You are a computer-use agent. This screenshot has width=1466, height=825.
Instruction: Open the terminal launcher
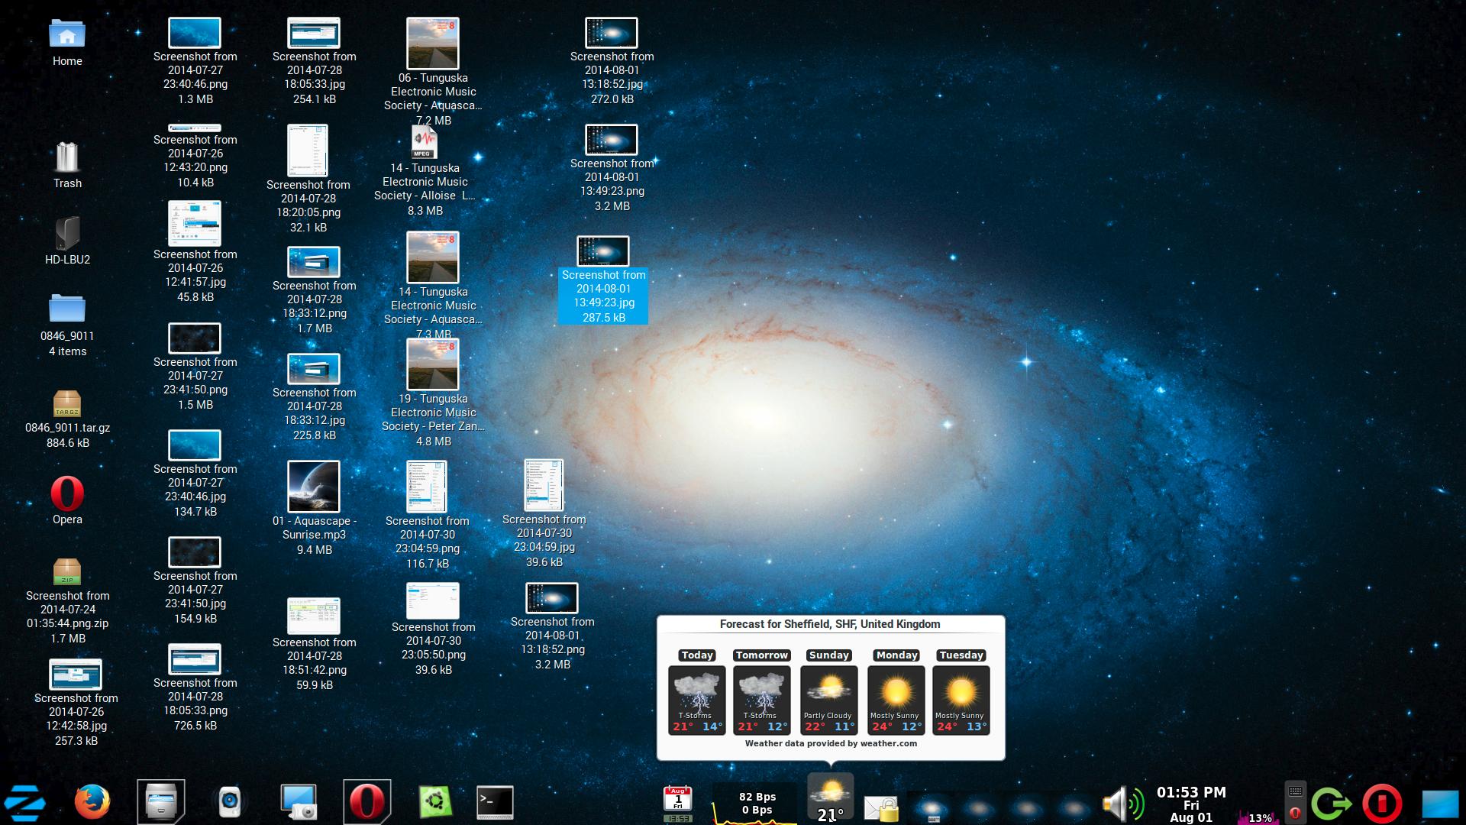tap(495, 802)
